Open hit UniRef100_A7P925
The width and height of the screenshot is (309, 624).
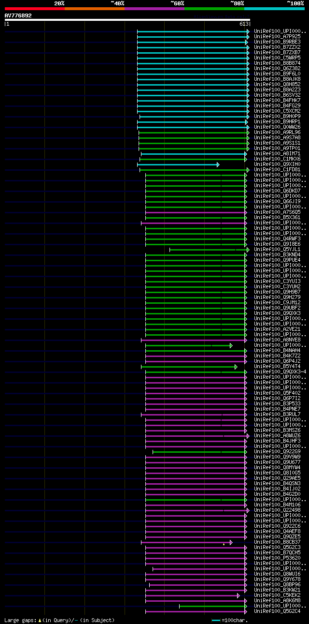[277, 36]
